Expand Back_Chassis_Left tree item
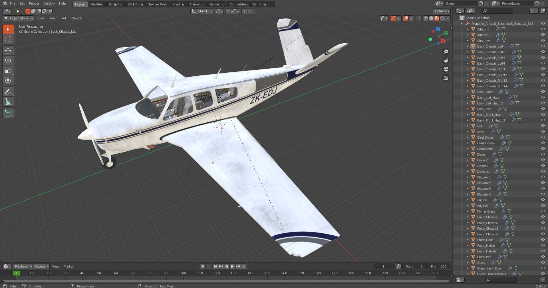Image resolution: width=548 pixels, height=288 pixels. click(467, 46)
